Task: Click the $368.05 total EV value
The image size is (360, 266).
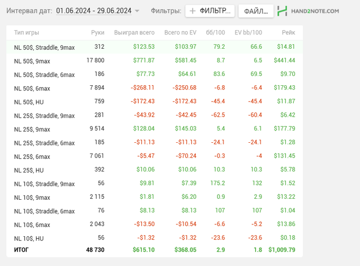Action: 185,250
